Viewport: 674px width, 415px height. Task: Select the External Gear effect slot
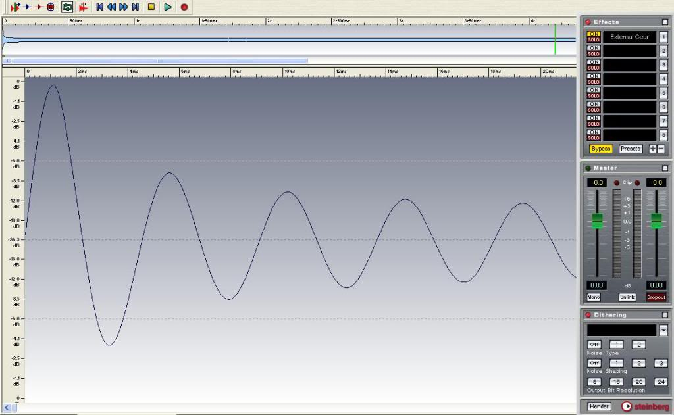(x=629, y=37)
